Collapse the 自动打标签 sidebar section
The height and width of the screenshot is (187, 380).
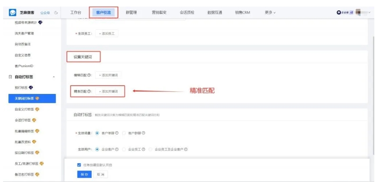[54, 77]
